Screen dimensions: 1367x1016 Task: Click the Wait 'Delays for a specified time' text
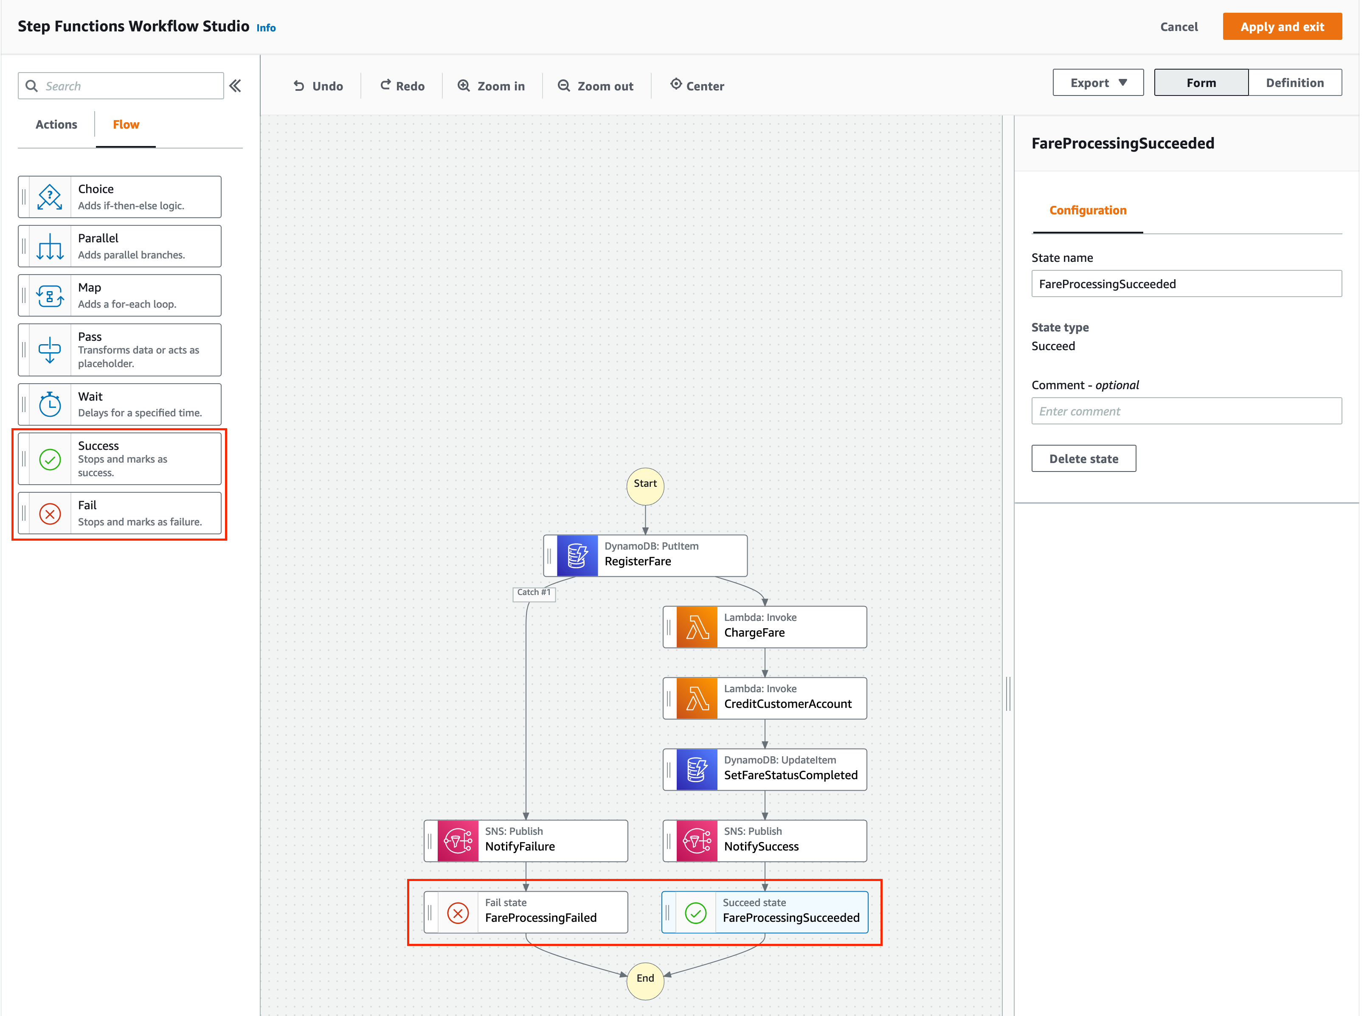coord(140,413)
